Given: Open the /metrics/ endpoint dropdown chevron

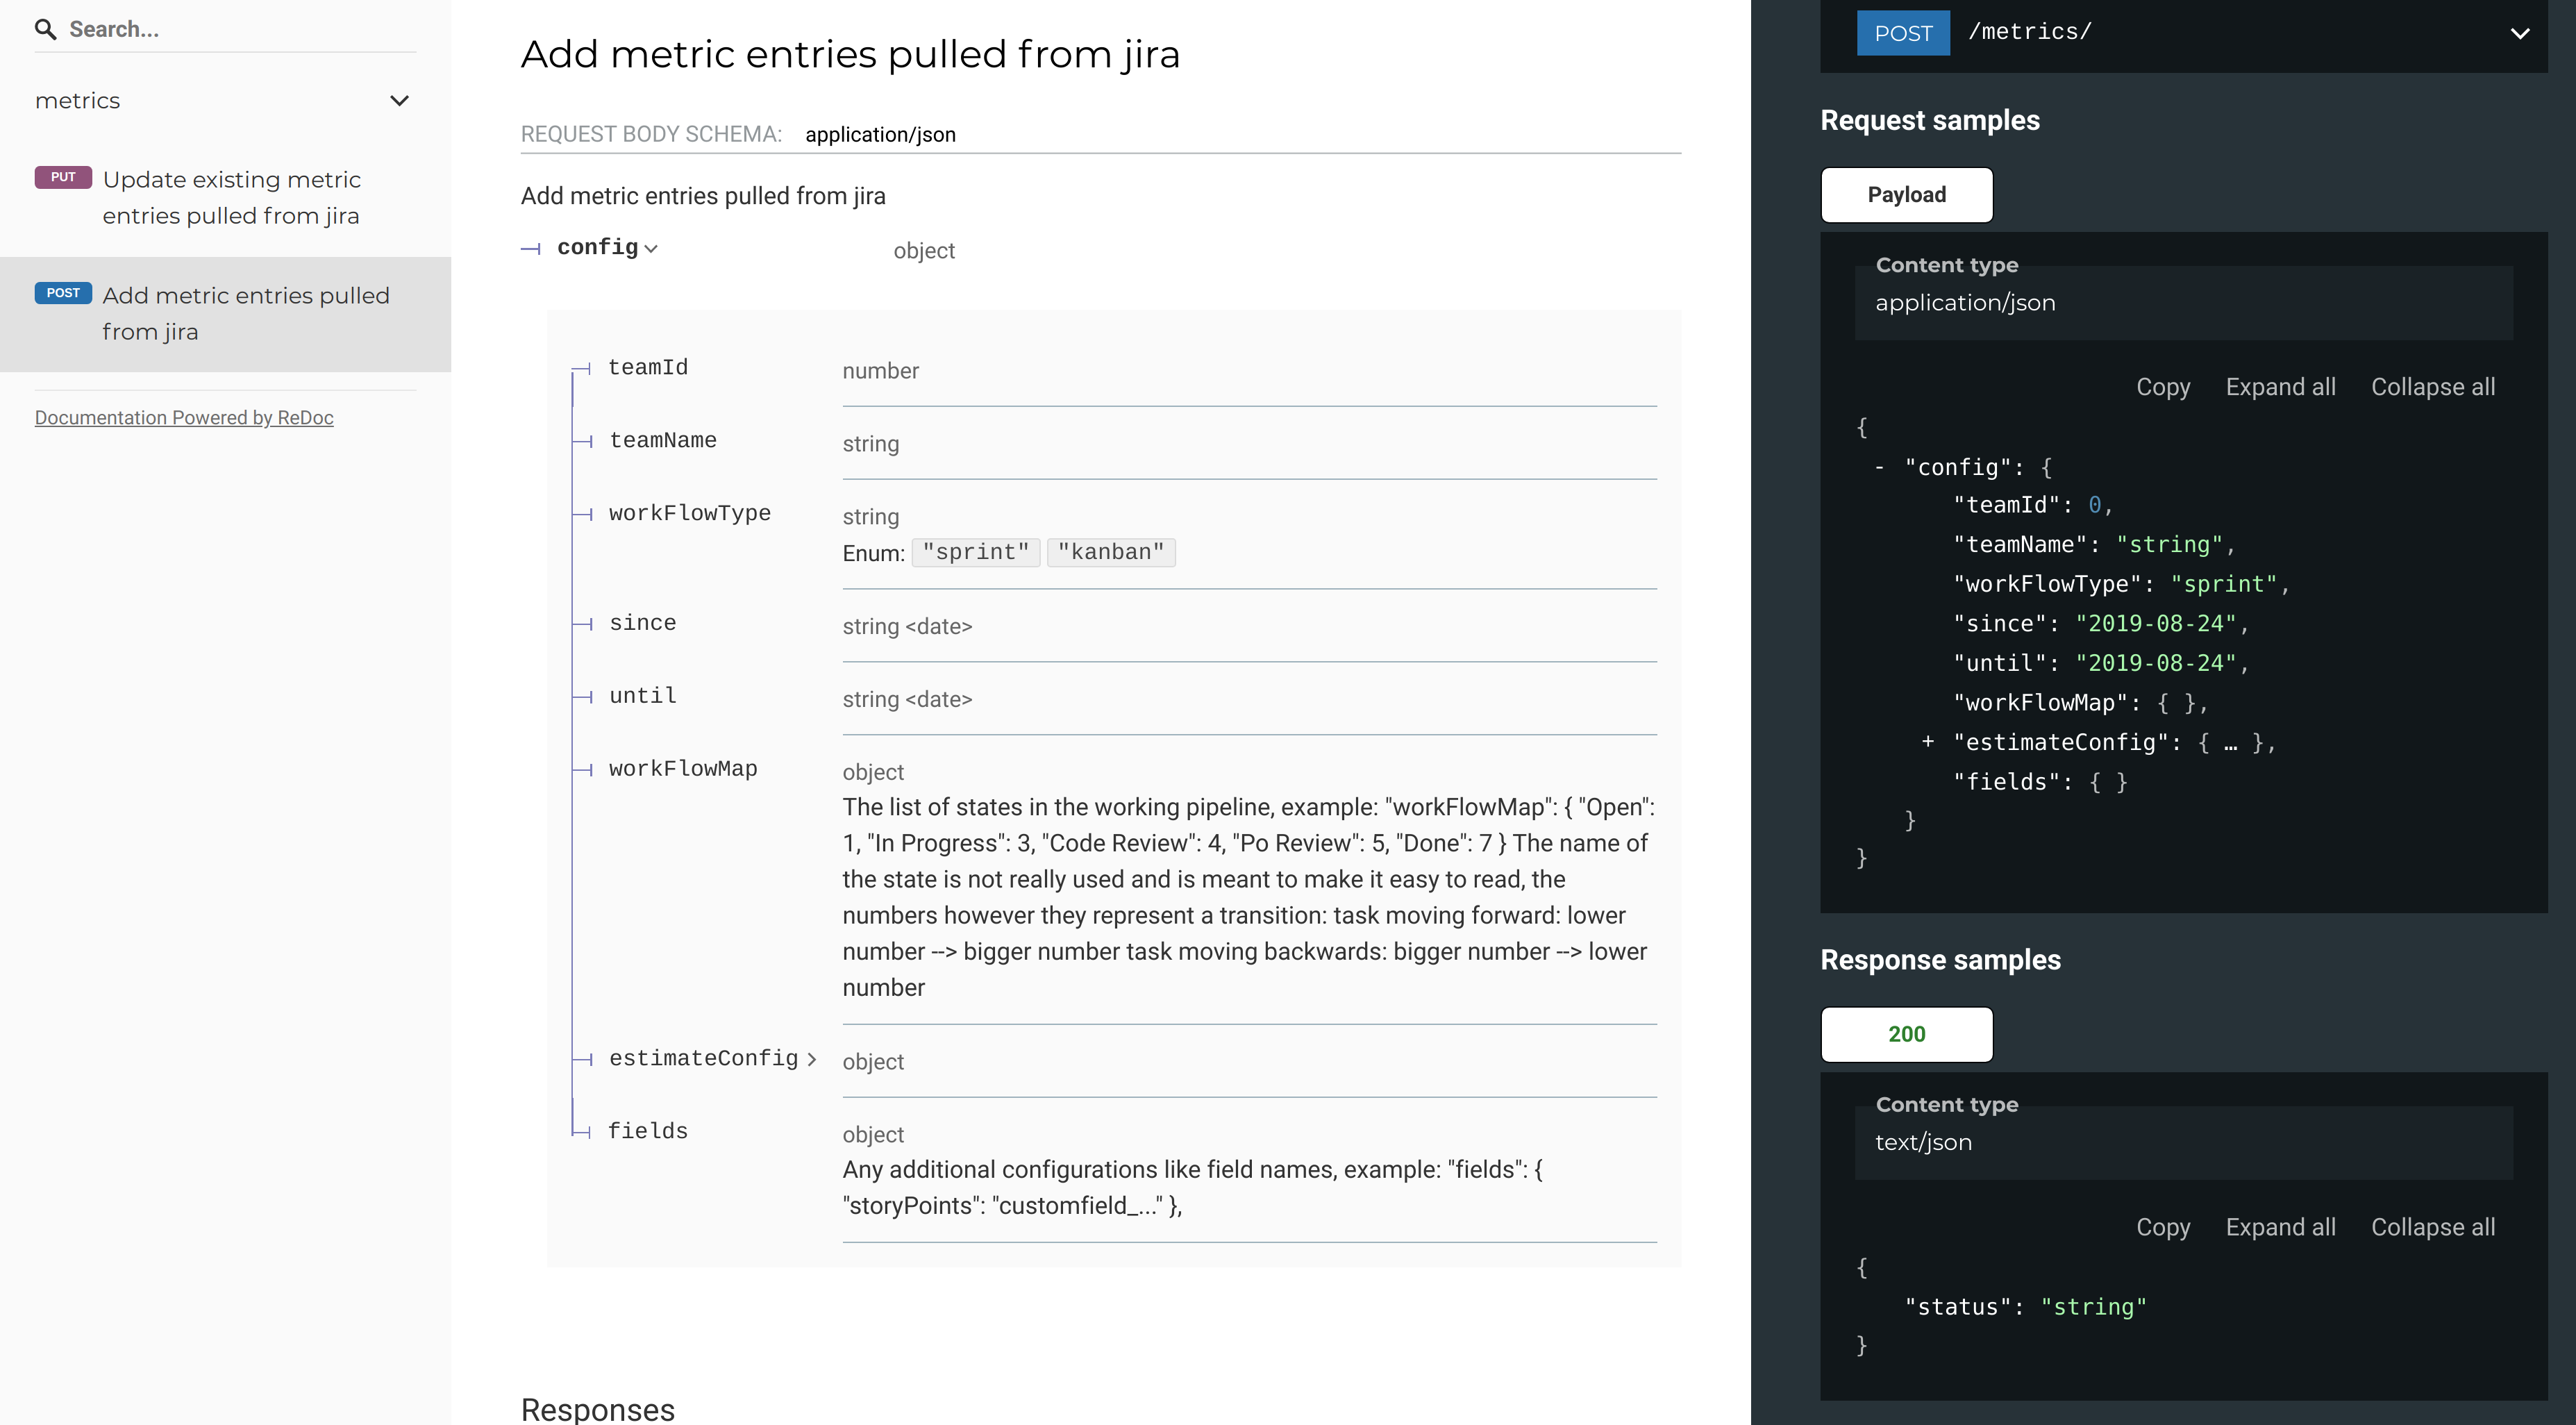Looking at the screenshot, I should (2519, 33).
